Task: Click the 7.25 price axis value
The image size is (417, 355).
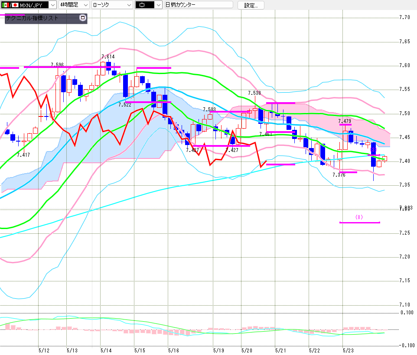Action: [405, 233]
